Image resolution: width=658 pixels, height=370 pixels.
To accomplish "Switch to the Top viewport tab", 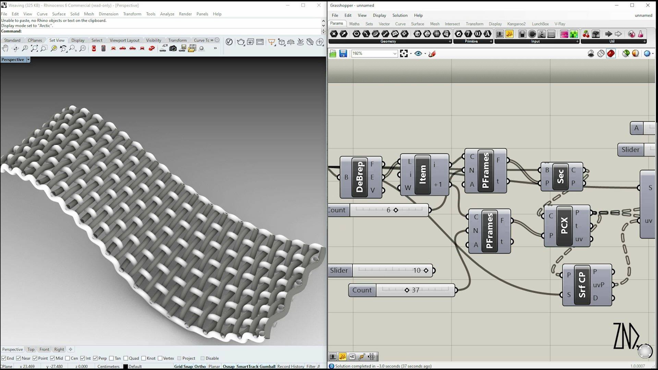I will coord(31,349).
